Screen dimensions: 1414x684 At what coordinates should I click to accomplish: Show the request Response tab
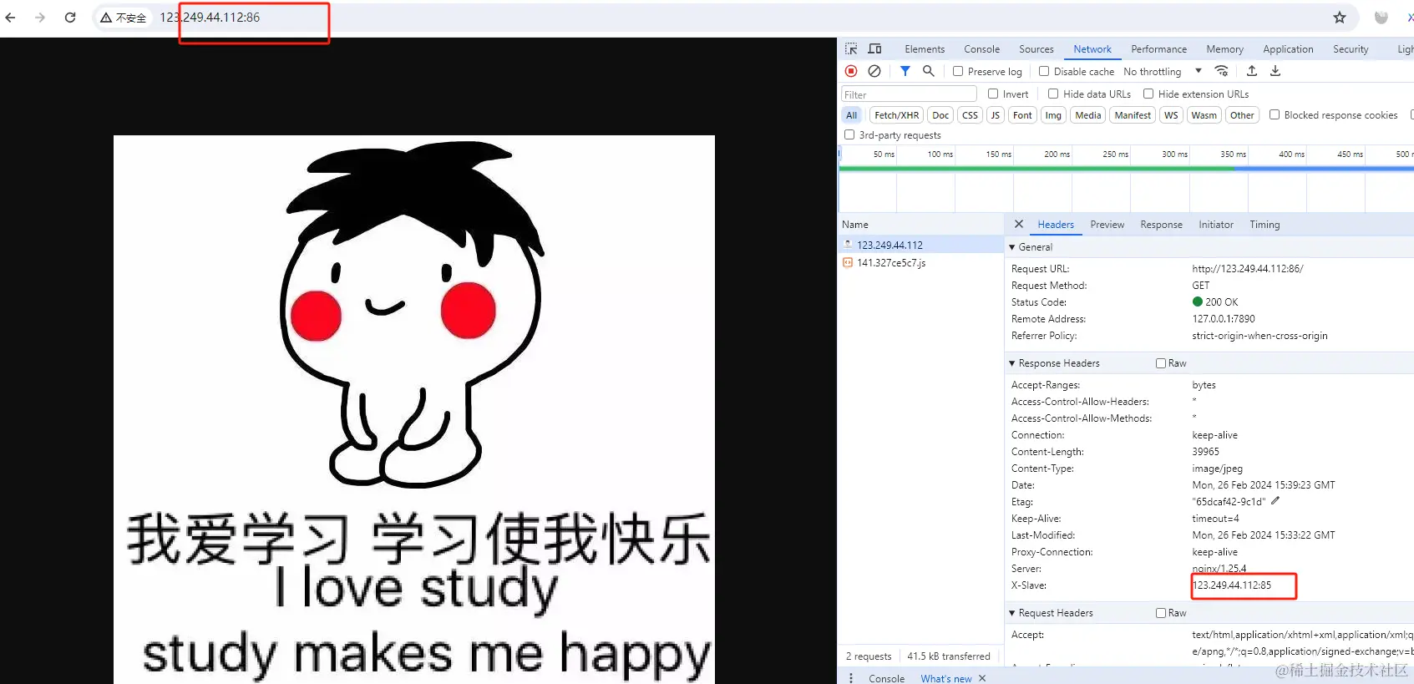pyautogui.click(x=1161, y=225)
